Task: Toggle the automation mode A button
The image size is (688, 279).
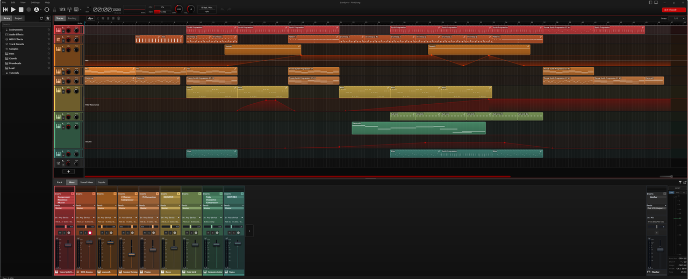Action: click(x=37, y=9)
